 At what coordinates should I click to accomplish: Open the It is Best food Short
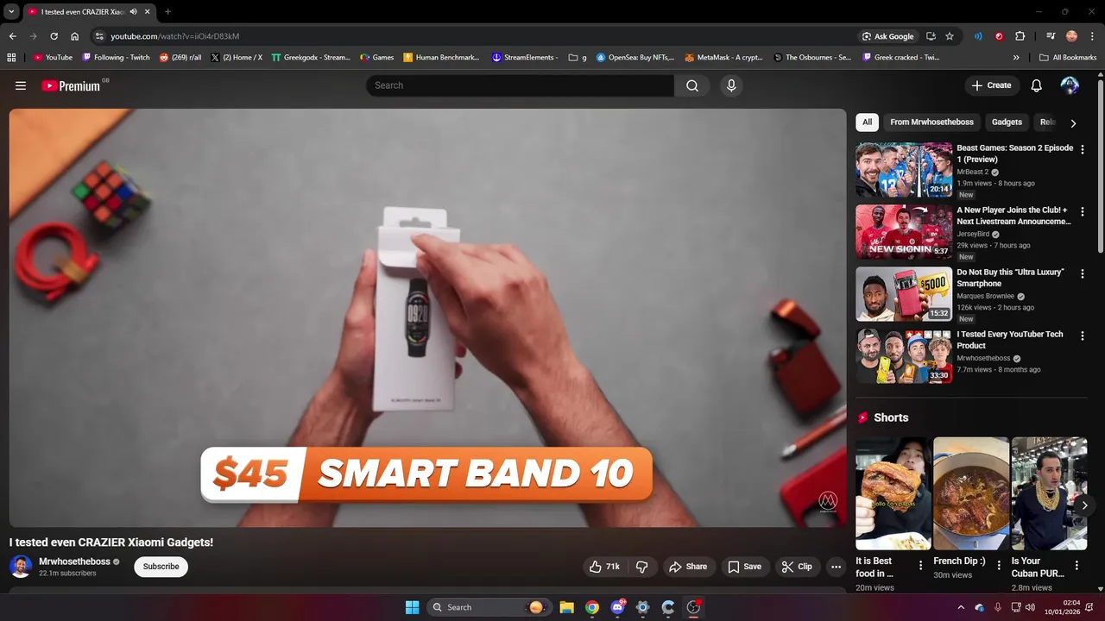coord(893,493)
